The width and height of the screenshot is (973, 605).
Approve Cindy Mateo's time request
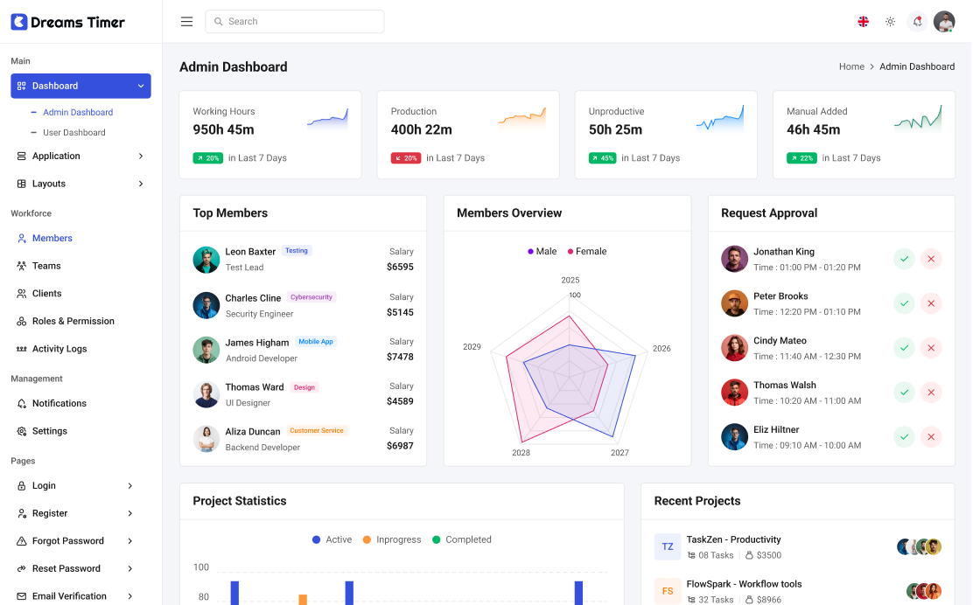point(904,348)
